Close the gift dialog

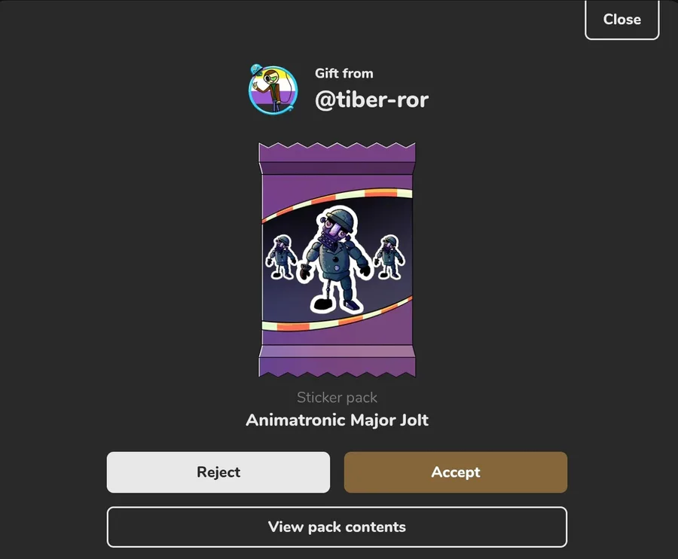point(621,20)
